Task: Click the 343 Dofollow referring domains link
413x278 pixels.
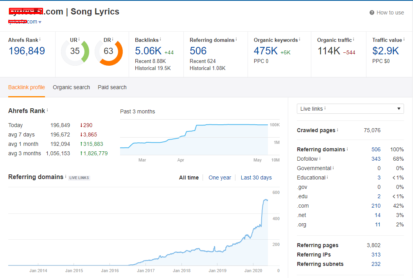Action: [376, 159]
